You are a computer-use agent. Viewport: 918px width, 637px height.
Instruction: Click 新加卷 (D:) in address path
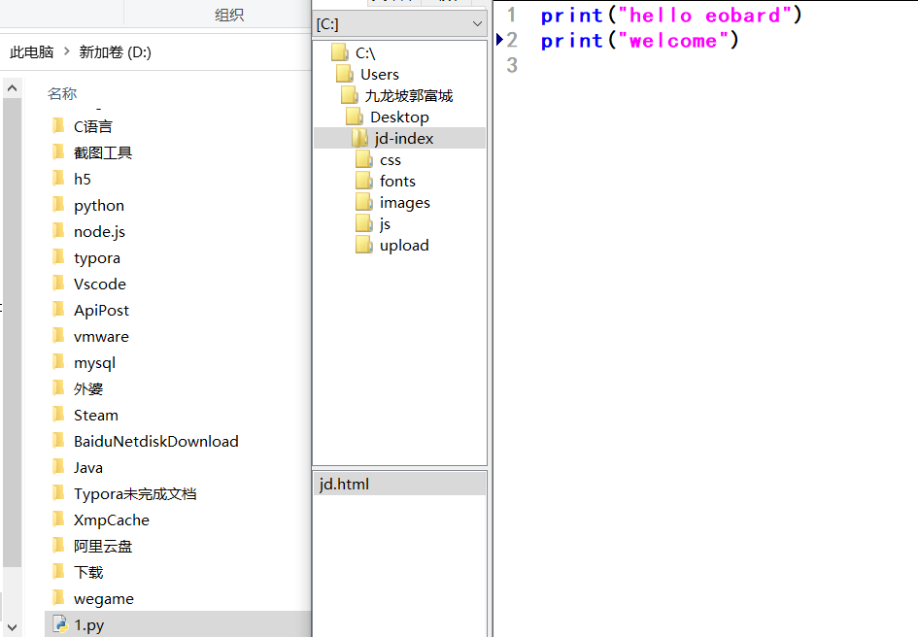[115, 52]
